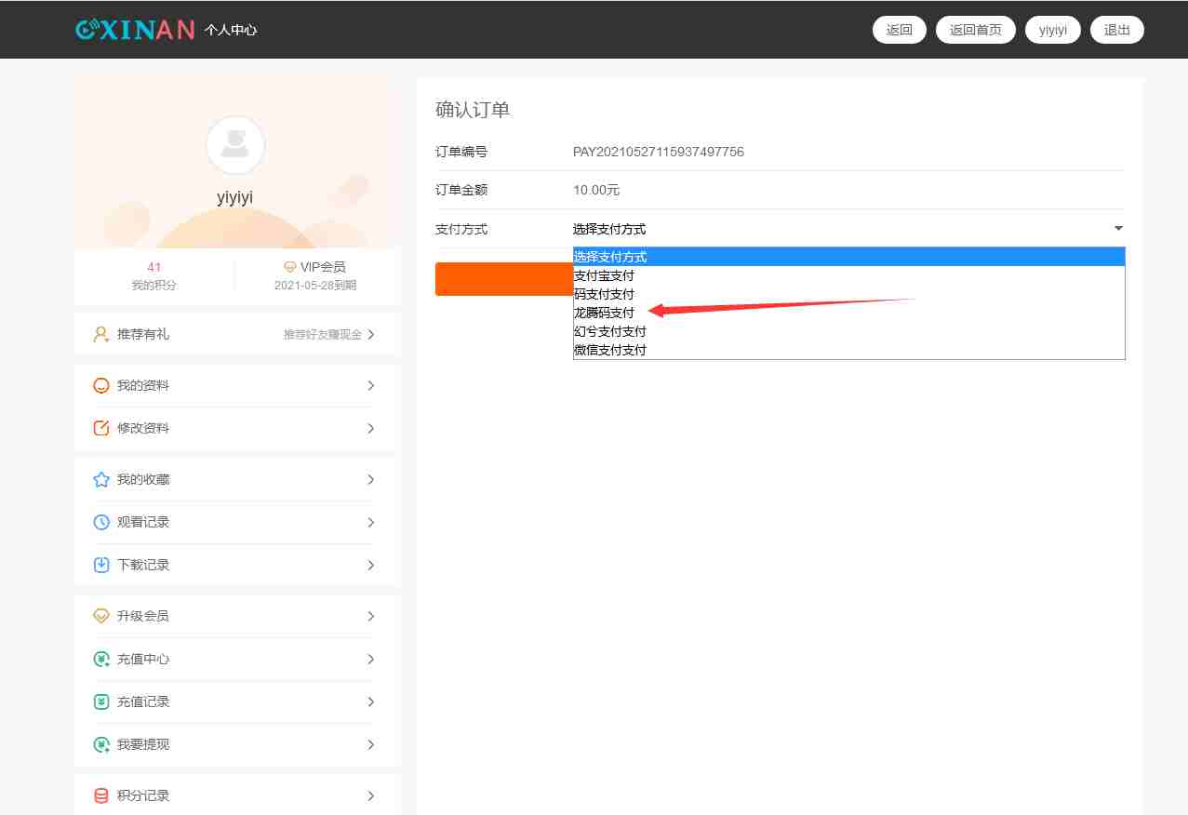Click the 推荐有礼 person icon
1188x815 pixels.
pos(101,334)
